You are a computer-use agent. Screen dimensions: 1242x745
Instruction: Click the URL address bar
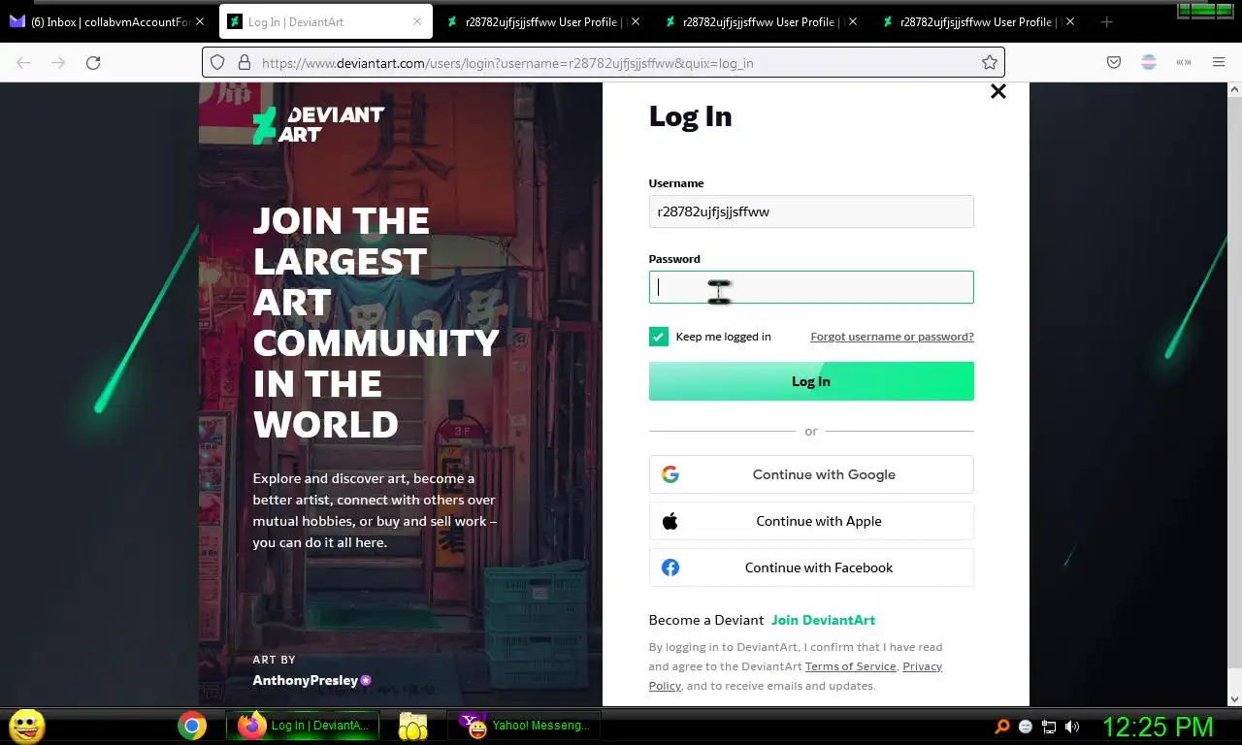coord(604,62)
